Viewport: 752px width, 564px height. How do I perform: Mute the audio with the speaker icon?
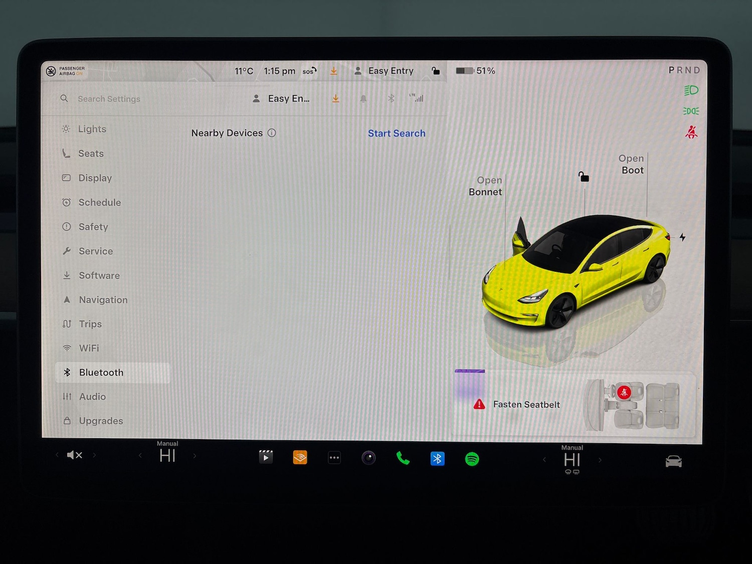coord(74,455)
